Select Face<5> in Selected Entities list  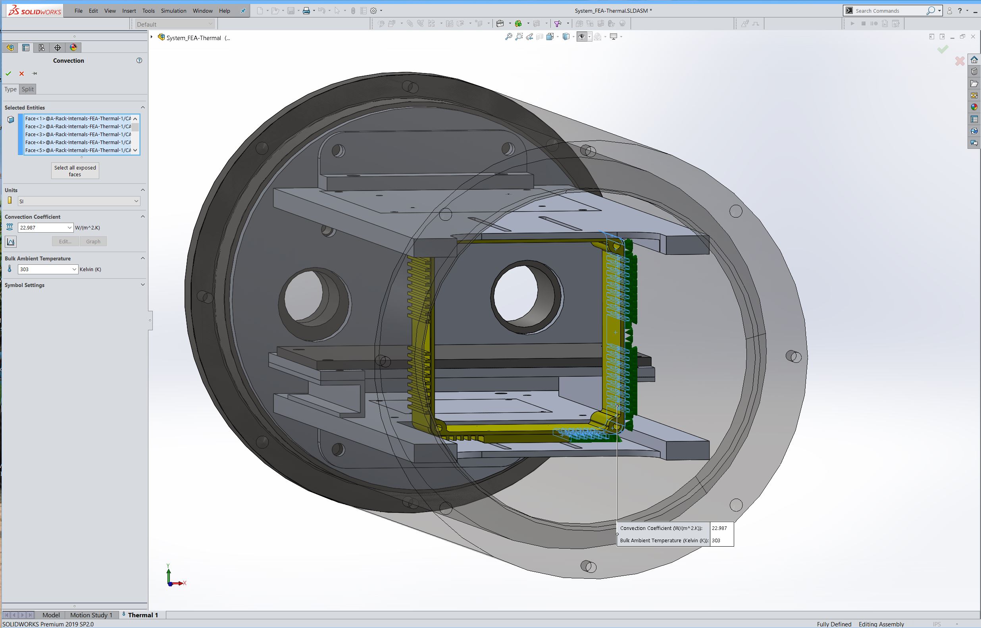(78, 150)
